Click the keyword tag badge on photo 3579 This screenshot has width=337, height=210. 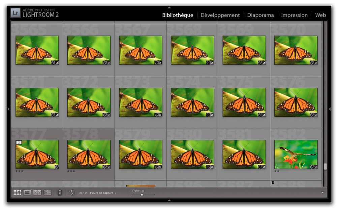[x=156, y=167]
